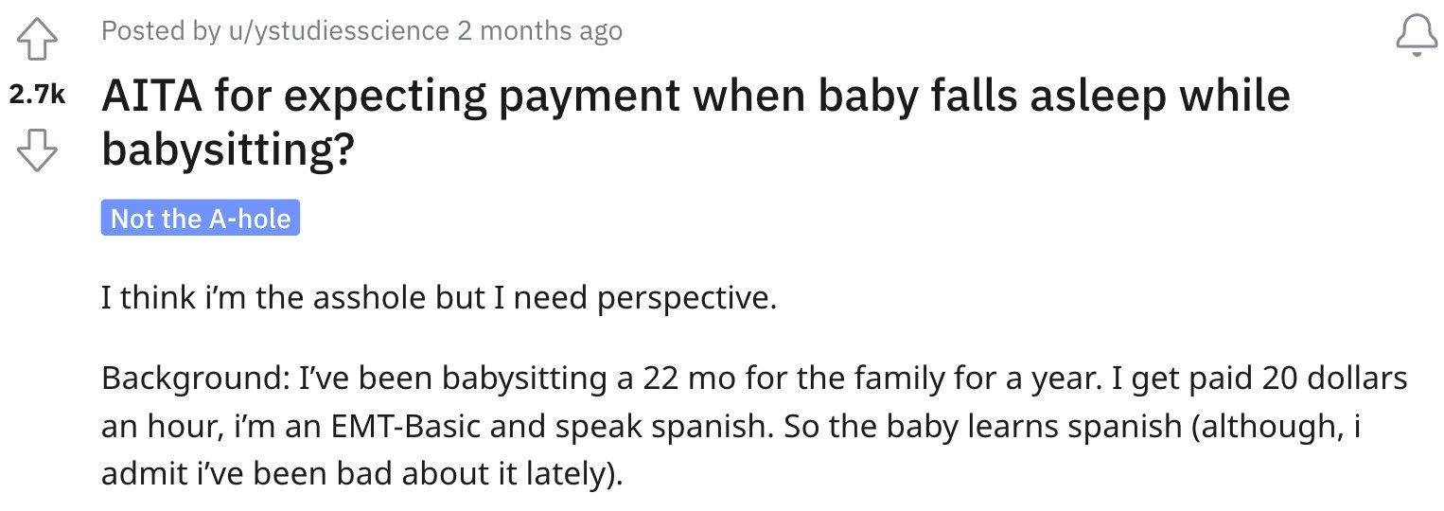Viewport: 1444px width, 511px height.
Task: Toggle post notifications with bell icon
Action: coord(1417,36)
